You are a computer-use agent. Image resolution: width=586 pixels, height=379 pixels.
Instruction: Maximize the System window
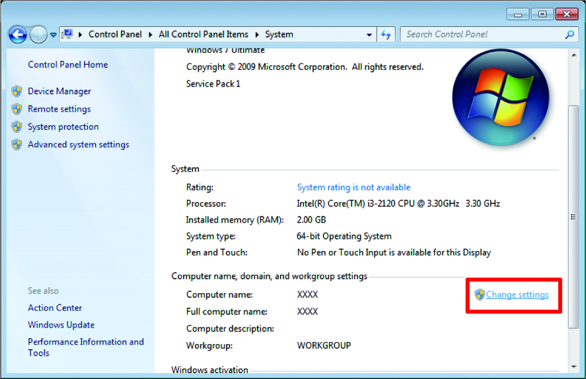tap(542, 14)
